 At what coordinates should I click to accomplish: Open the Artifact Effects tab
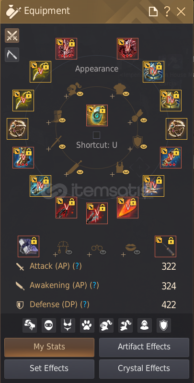click(x=144, y=347)
